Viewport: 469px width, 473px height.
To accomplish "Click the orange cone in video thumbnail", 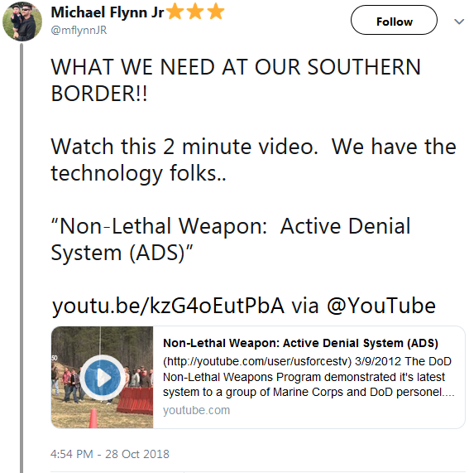I will click(x=93, y=418).
